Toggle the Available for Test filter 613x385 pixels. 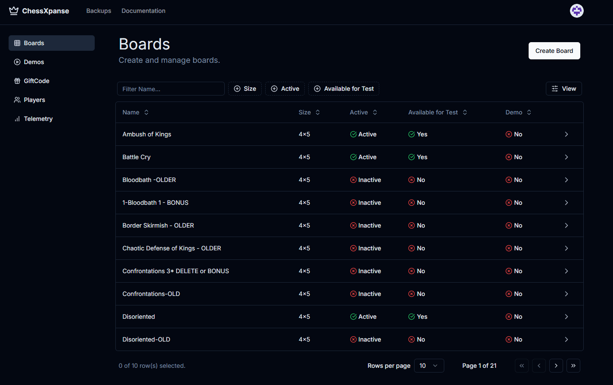click(x=344, y=88)
